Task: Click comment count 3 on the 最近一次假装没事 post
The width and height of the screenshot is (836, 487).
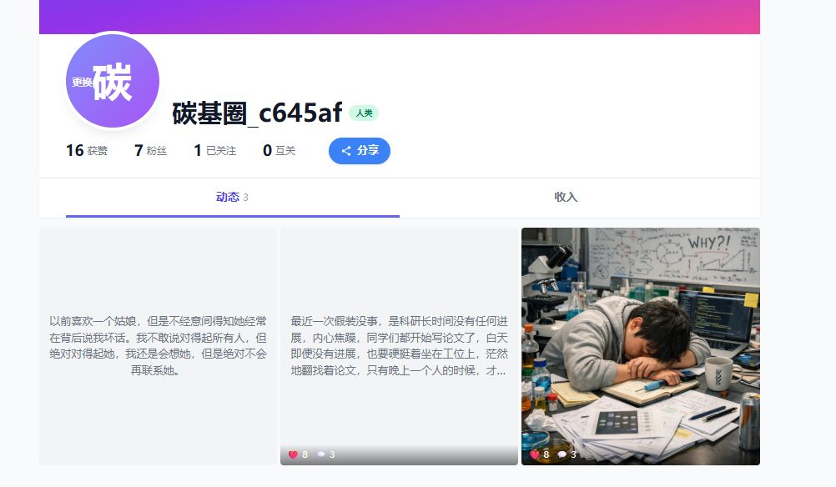Action: (332, 454)
